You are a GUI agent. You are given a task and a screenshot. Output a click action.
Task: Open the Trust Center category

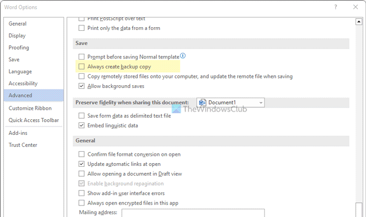point(33,145)
